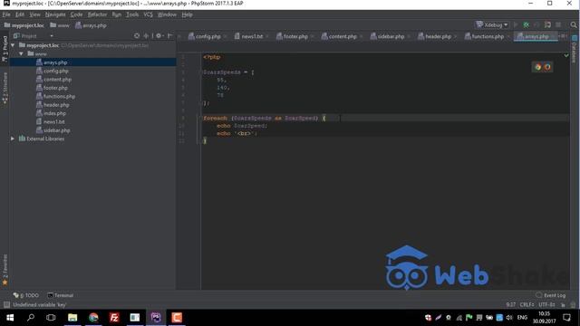Click the 1: Project tool window strip
Screen dimensions: 580x326
(x=5, y=48)
